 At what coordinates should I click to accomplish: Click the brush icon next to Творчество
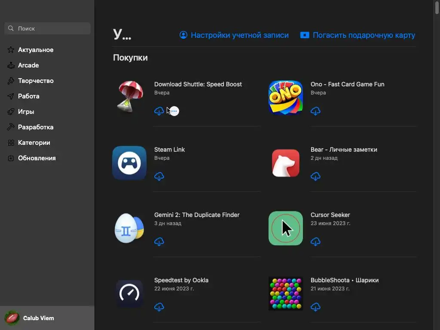coord(11,81)
